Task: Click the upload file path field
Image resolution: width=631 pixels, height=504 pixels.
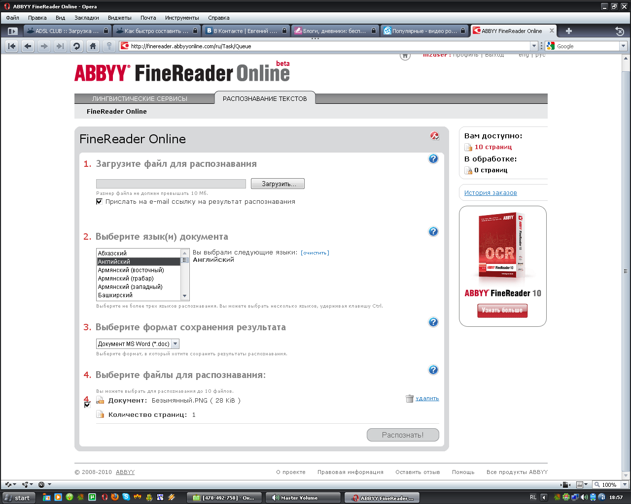Action: [x=171, y=184]
